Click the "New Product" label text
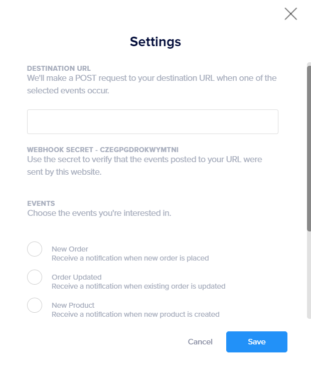Screen dimensions: 311x371 point(73,305)
